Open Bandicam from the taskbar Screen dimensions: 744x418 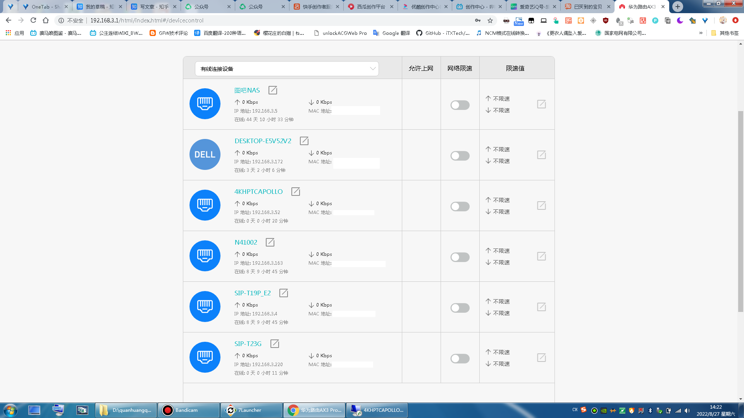pos(189,410)
